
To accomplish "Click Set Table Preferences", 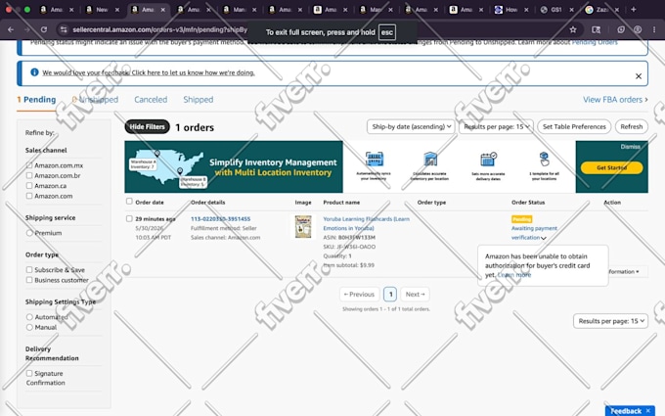I will (574, 126).
